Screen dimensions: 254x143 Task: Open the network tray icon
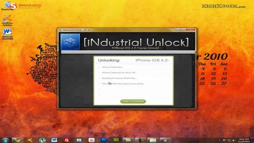point(229,140)
